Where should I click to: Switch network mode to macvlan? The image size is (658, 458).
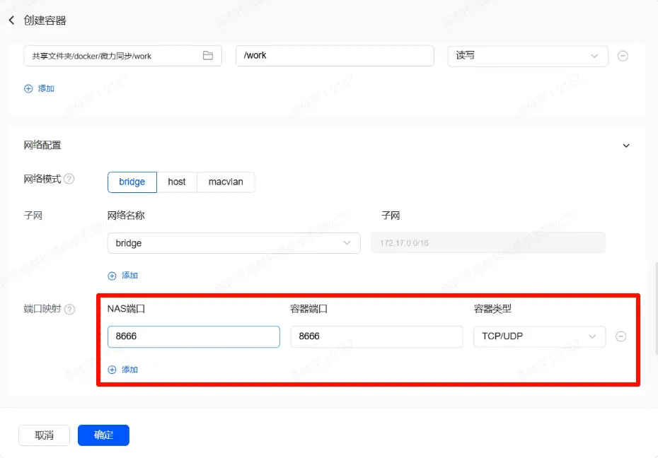pos(226,182)
